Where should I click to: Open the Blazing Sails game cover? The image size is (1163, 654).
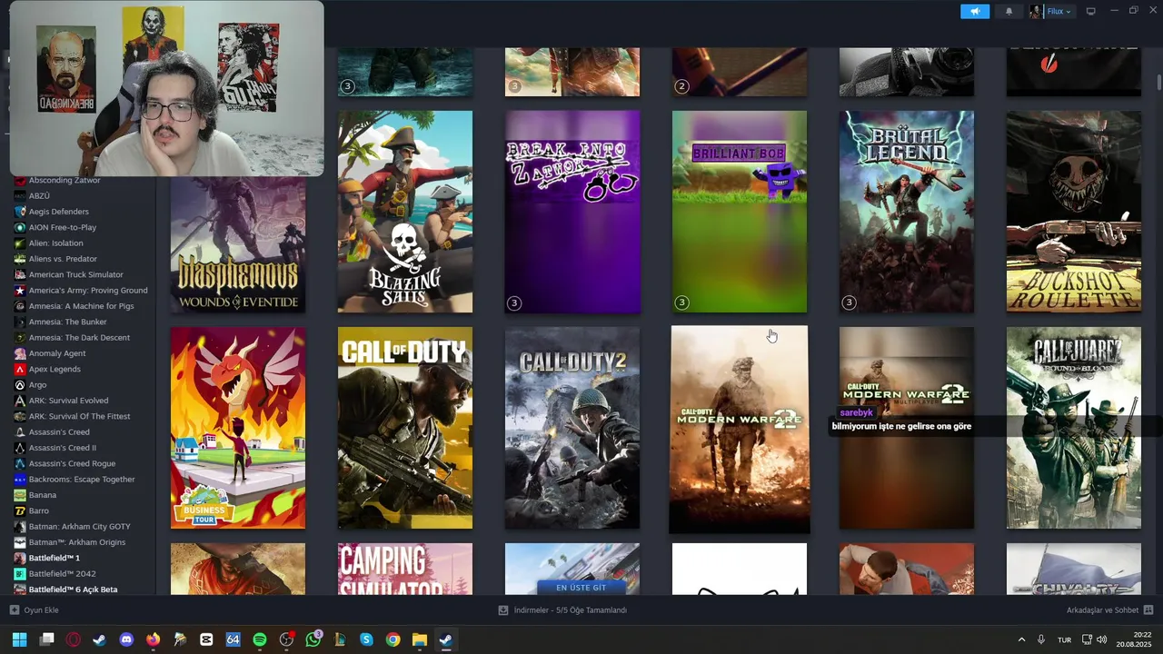[x=405, y=212]
